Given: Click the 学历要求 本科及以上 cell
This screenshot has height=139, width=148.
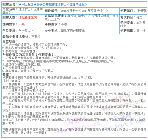Looking at the screenshot, I should coord(133,24).
